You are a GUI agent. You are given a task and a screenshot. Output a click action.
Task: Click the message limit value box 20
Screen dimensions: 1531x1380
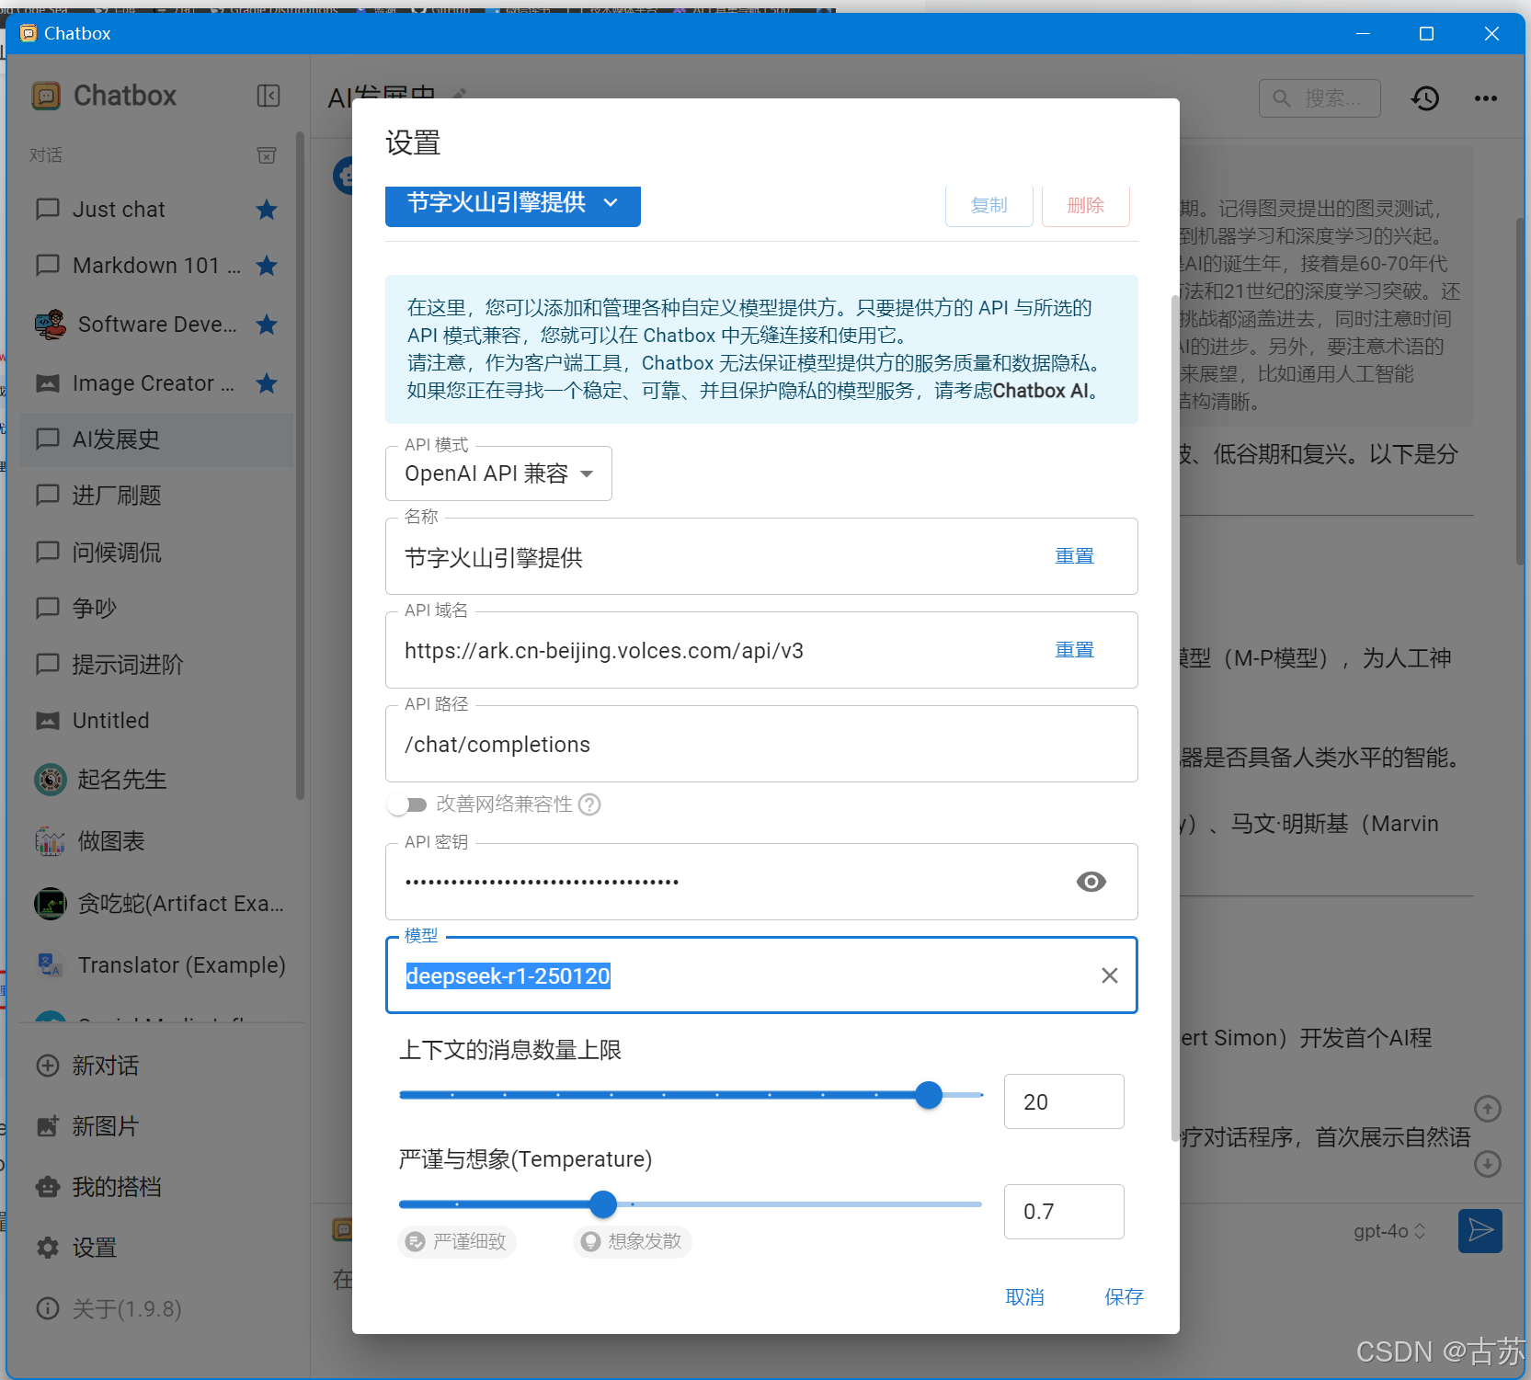coord(1064,1101)
